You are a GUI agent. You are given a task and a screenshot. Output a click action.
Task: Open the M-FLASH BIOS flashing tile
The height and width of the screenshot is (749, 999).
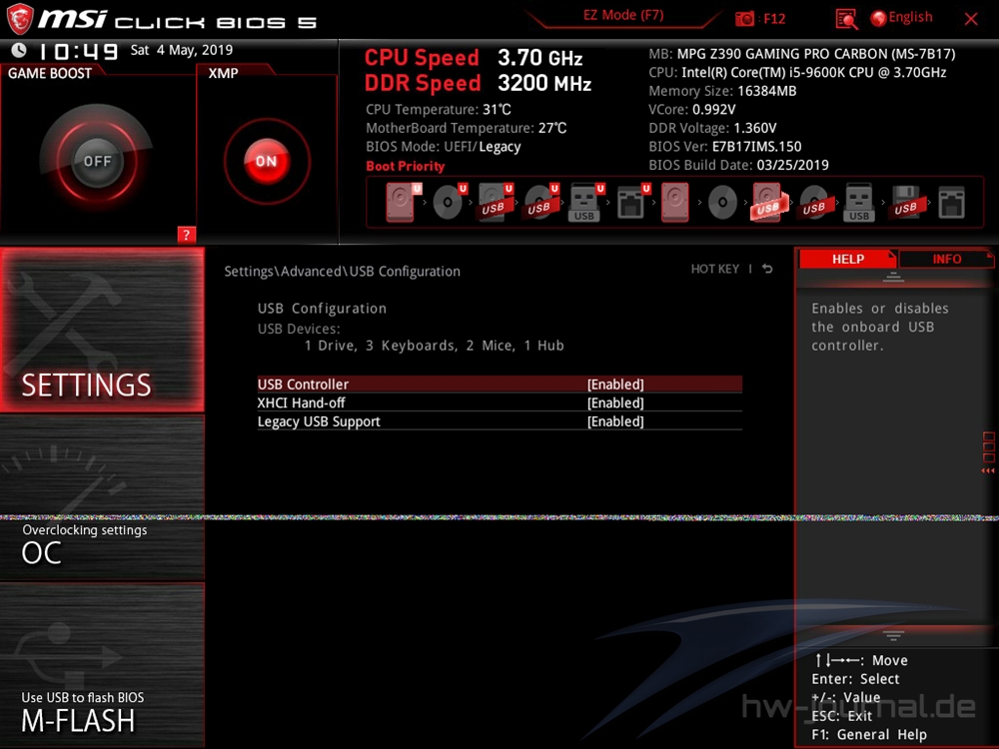(x=103, y=665)
